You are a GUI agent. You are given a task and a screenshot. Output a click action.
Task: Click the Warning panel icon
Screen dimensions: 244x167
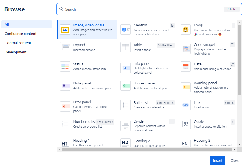pos(185,87)
